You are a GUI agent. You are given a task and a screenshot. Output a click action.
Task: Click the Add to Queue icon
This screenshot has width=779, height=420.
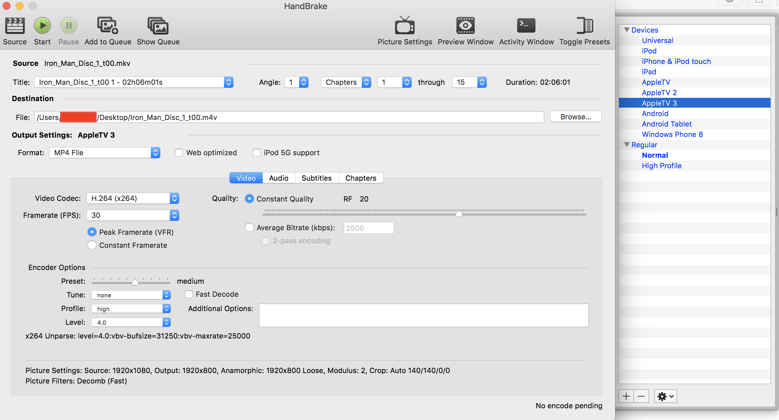107,26
